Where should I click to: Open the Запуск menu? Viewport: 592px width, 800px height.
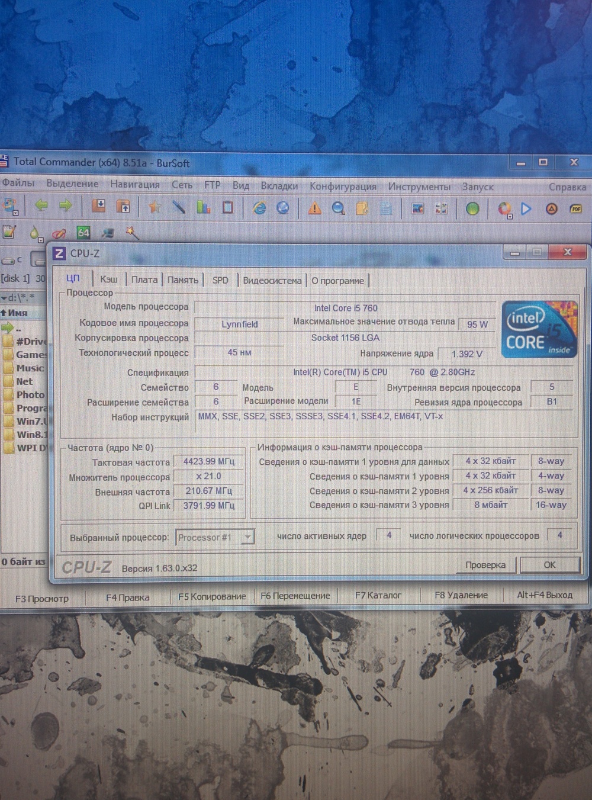point(478,187)
